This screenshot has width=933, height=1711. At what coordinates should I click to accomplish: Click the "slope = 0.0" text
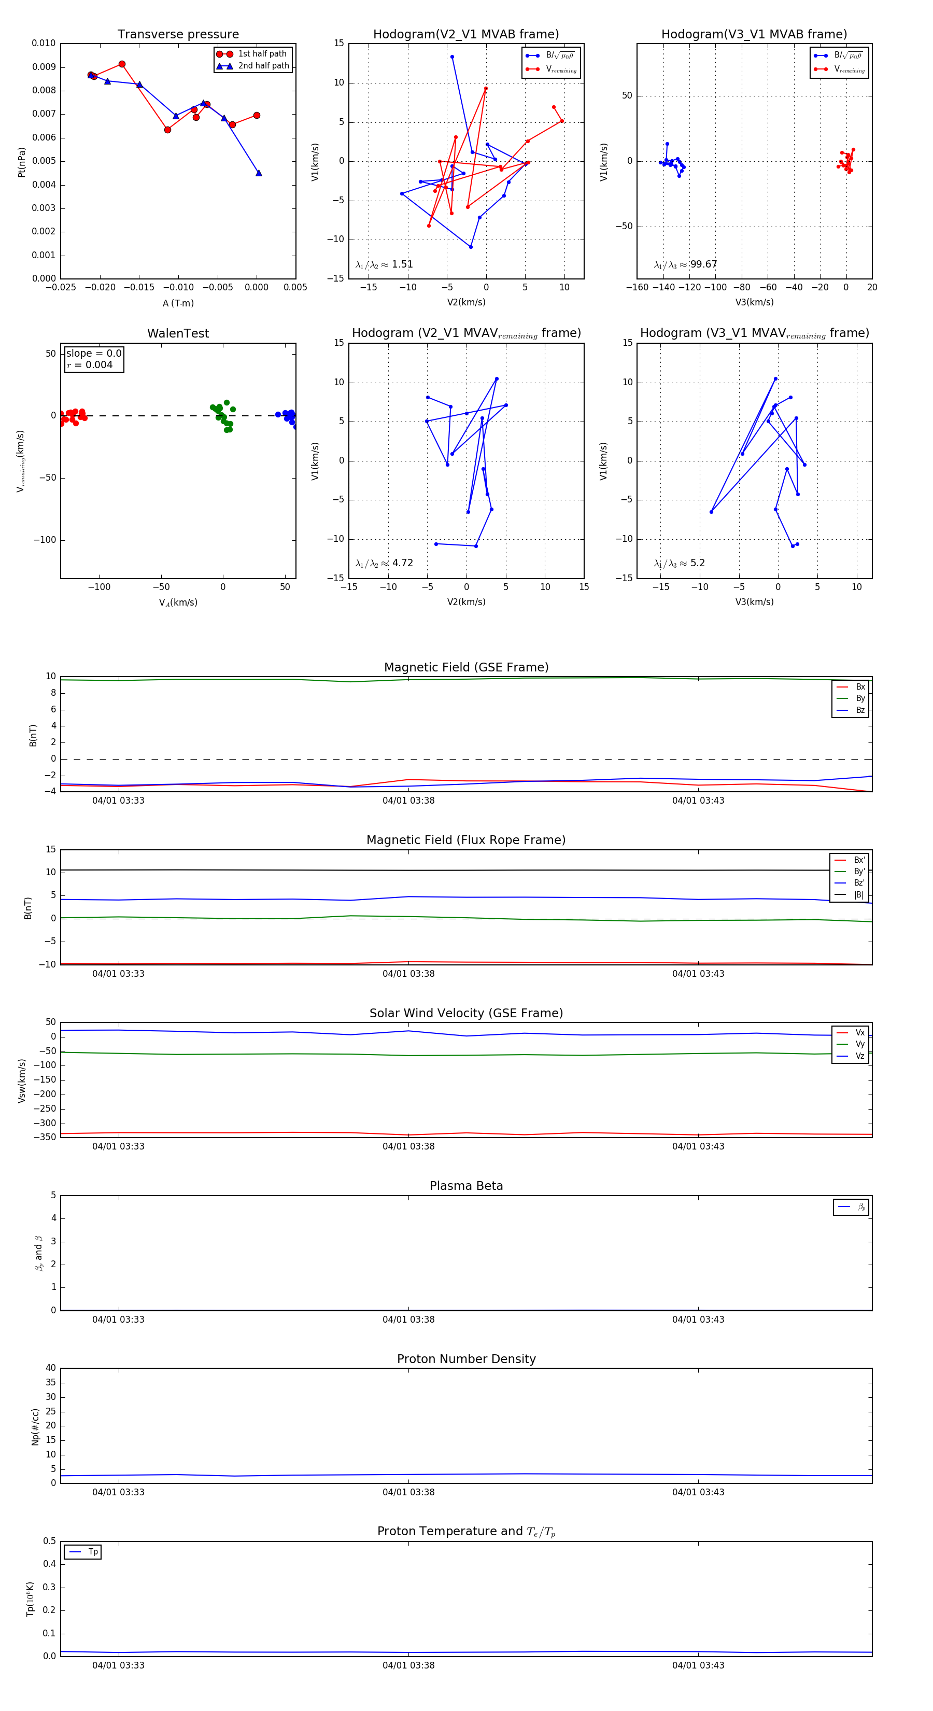coord(94,354)
